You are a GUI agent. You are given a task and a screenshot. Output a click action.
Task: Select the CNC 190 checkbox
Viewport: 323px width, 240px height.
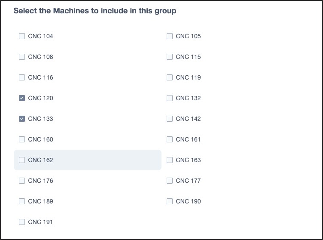click(x=170, y=201)
